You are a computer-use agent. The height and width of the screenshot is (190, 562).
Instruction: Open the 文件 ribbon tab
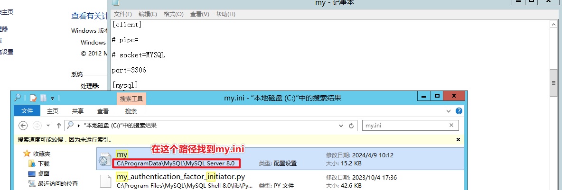coord(27,111)
